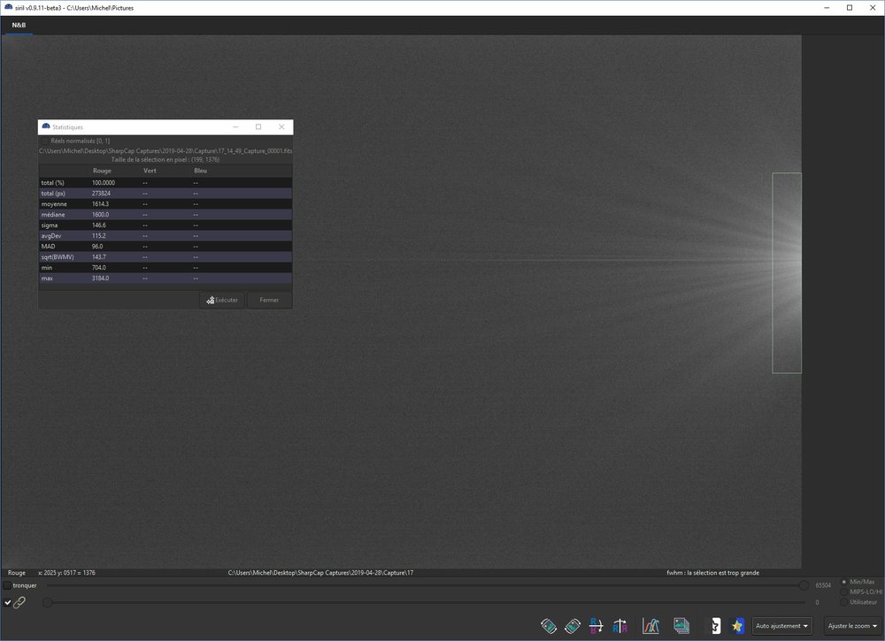Viewport: 885px width, 641px height.
Task: Select the Utilisateur radio option
Action: 844,602
